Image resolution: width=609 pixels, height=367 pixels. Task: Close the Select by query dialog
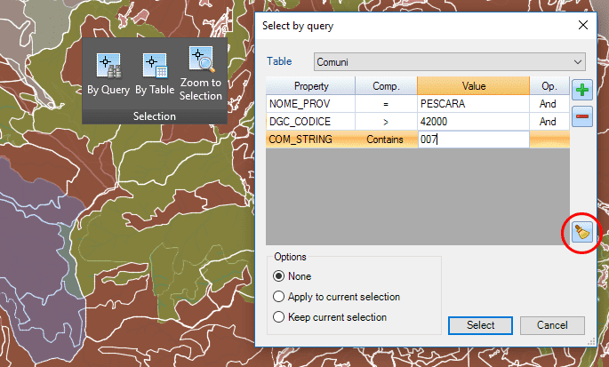(582, 25)
